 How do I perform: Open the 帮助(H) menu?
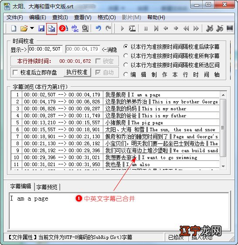point(156,17)
